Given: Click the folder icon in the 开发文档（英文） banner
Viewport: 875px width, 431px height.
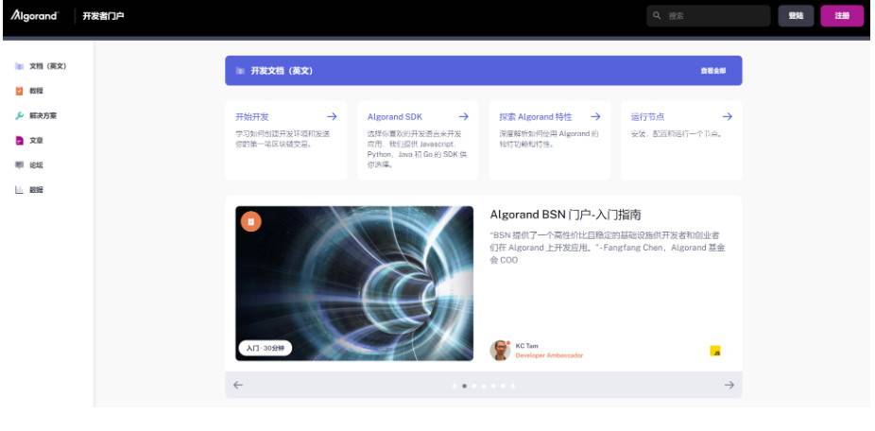Looking at the screenshot, I should click(240, 71).
